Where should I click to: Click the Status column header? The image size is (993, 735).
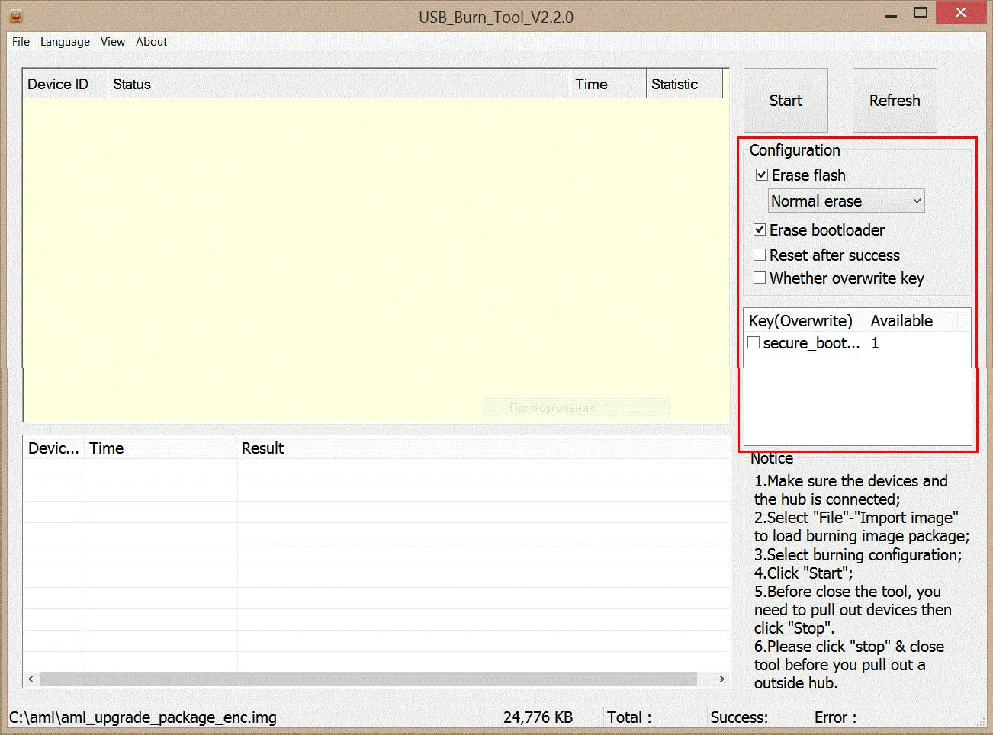pos(339,84)
